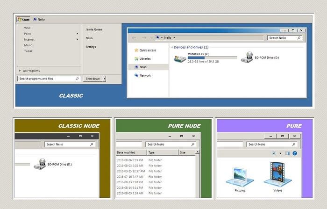Open the address bar Neiio dropdown arrow
This screenshot has width=327, height=209.
pos(174,38)
